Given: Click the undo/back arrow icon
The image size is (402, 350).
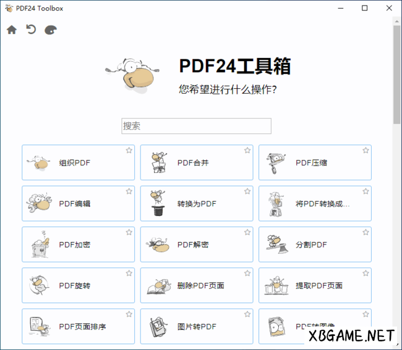Looking at the screenshot, I should click(x=31, y=30).
